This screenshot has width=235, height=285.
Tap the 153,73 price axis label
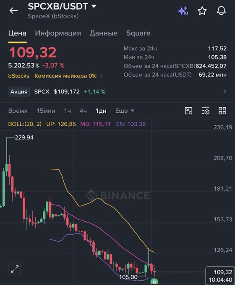point(223,219)
